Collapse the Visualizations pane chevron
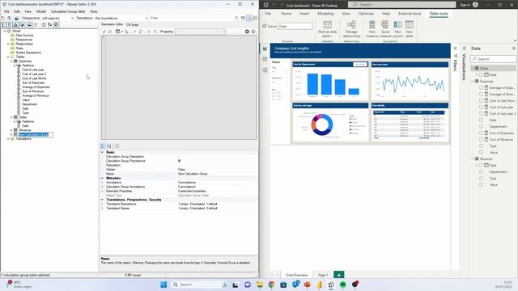518x291 pixels. click(464, 48)
